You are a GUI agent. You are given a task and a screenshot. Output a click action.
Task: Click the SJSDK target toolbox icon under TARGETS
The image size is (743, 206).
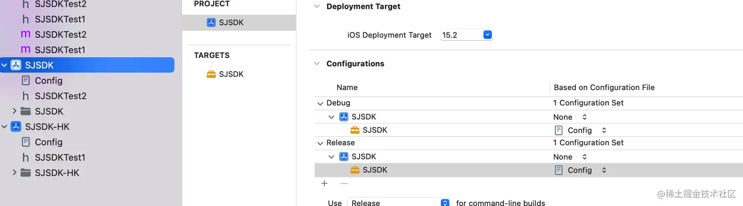click(211, 74)
